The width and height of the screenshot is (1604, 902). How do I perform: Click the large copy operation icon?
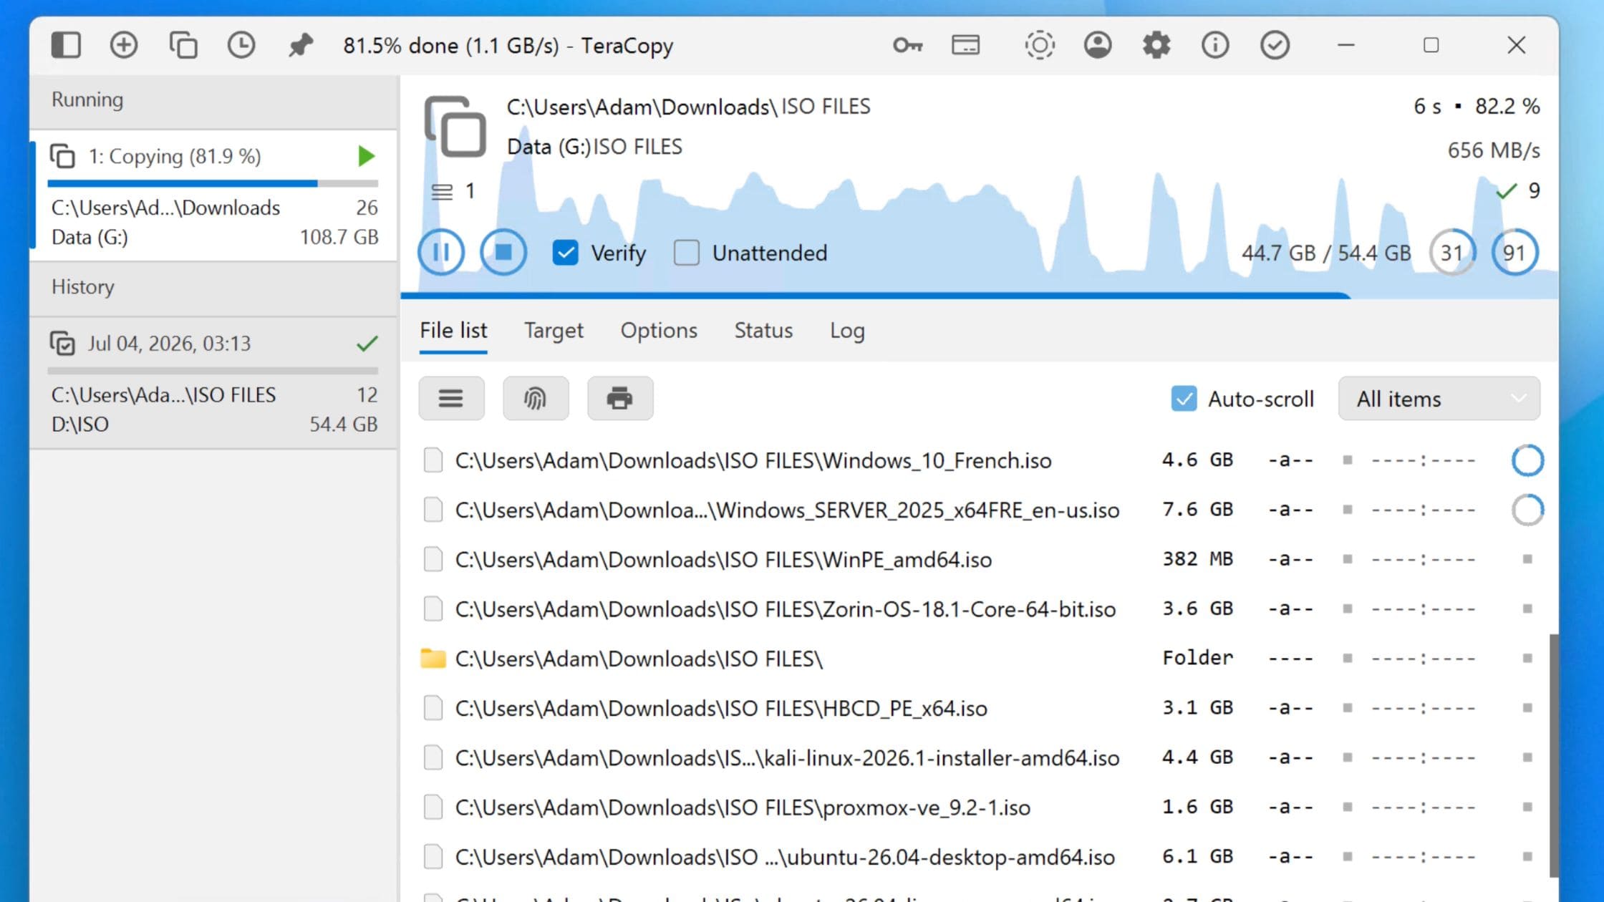pyautogui.click(x=455, y=127)
